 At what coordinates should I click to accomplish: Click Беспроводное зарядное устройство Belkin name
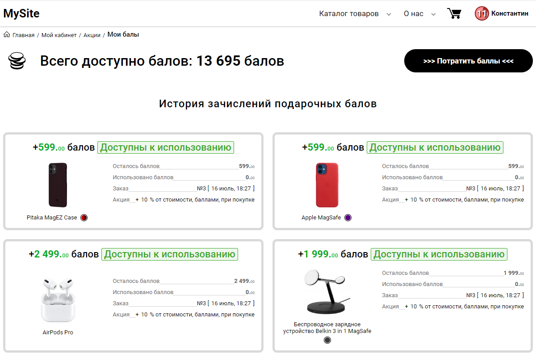[x=327, y=328]
